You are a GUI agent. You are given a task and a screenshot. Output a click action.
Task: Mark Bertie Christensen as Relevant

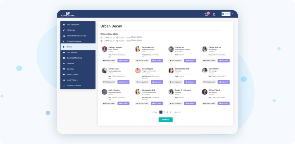190,103
